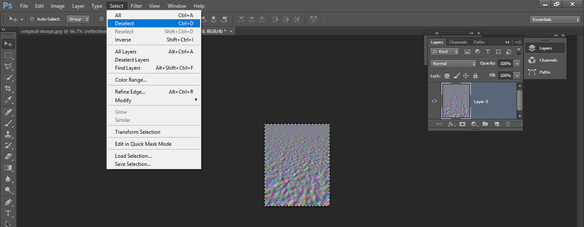
Task: Create new fill or adjustment layer
Action: tap(474, 124)
